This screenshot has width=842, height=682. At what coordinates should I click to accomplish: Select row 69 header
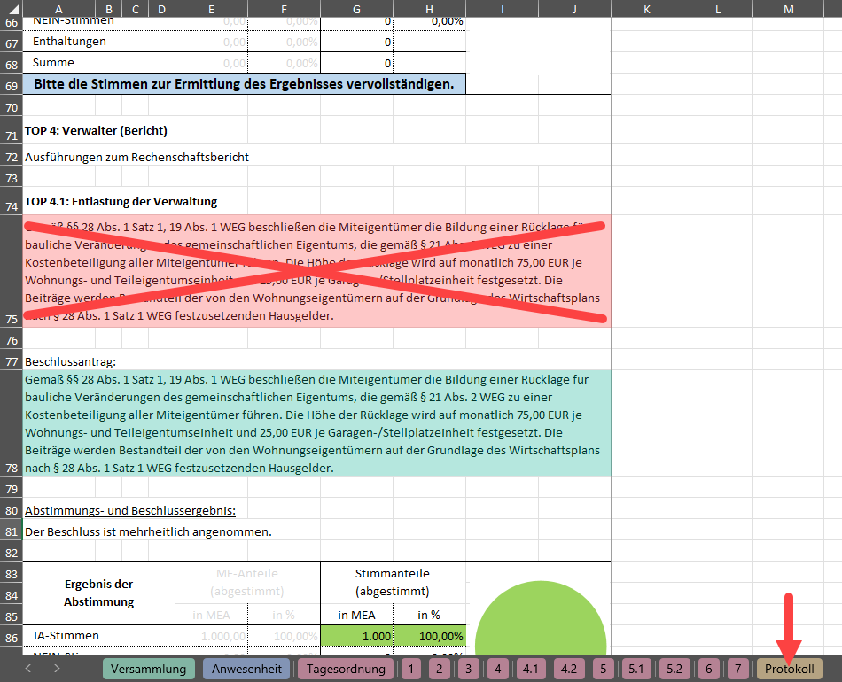pyautogui.click(x=12, y=85)
